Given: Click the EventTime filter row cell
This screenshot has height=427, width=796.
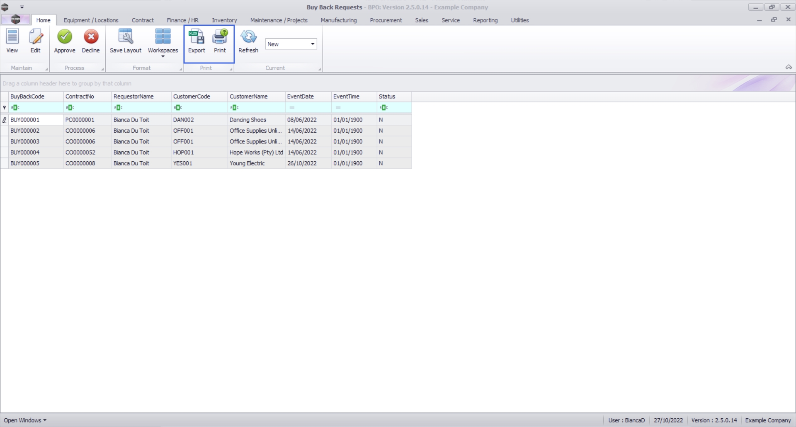Looking at the screenshot, I should click(354, 107).
